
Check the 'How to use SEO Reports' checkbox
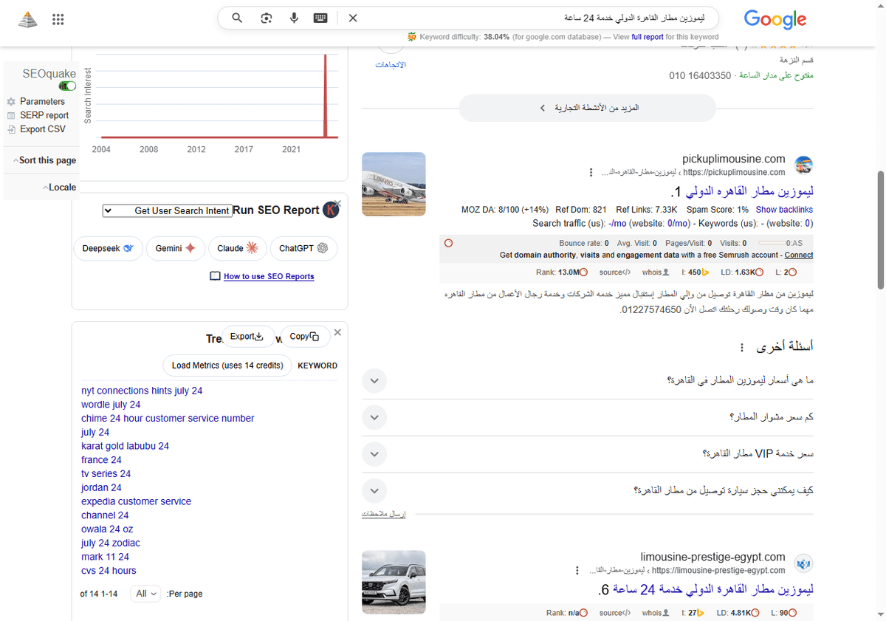pyautogui.click(x=215, y=276)
